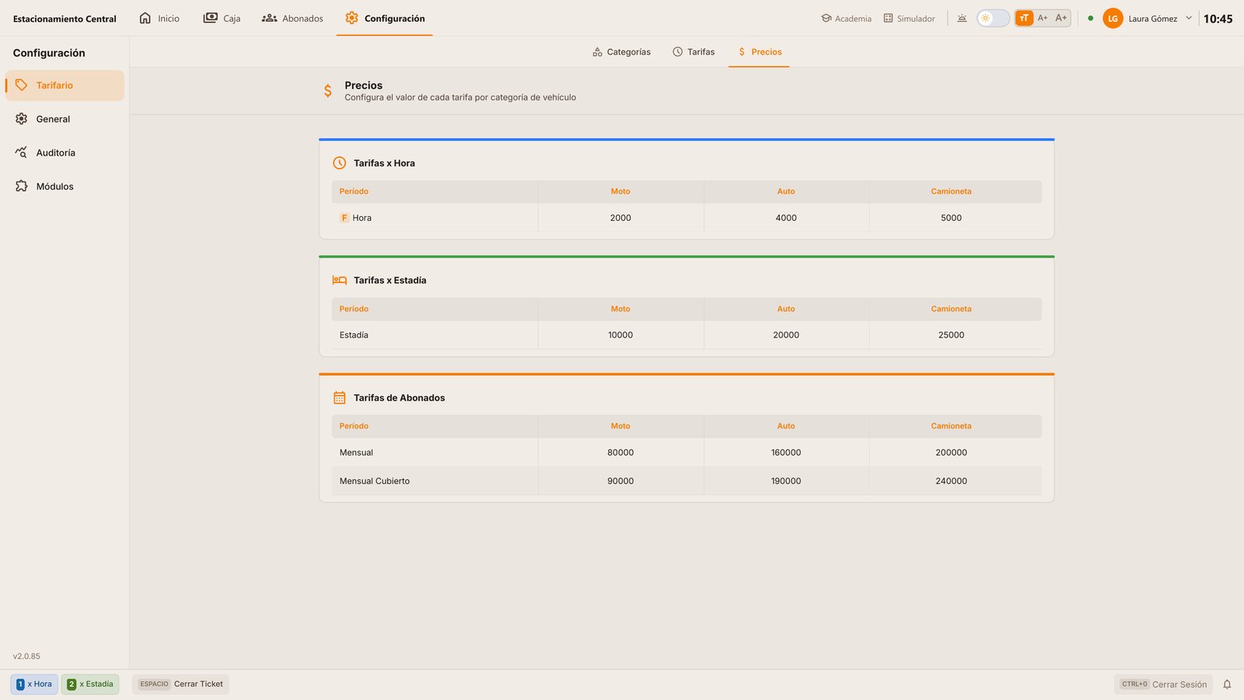Screen dimensions: 1244x700
Task: Open Módulos in sidebar
Action: click(65, 187)
